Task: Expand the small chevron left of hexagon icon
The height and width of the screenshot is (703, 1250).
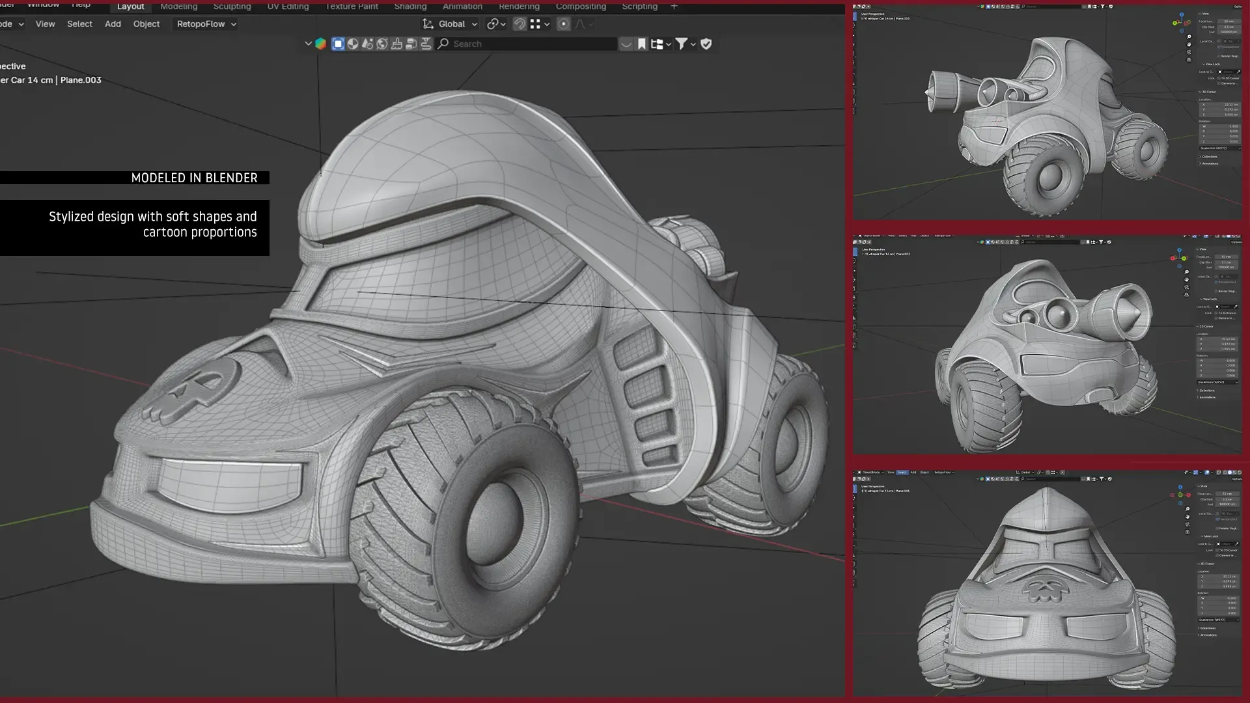Action: 308,44
